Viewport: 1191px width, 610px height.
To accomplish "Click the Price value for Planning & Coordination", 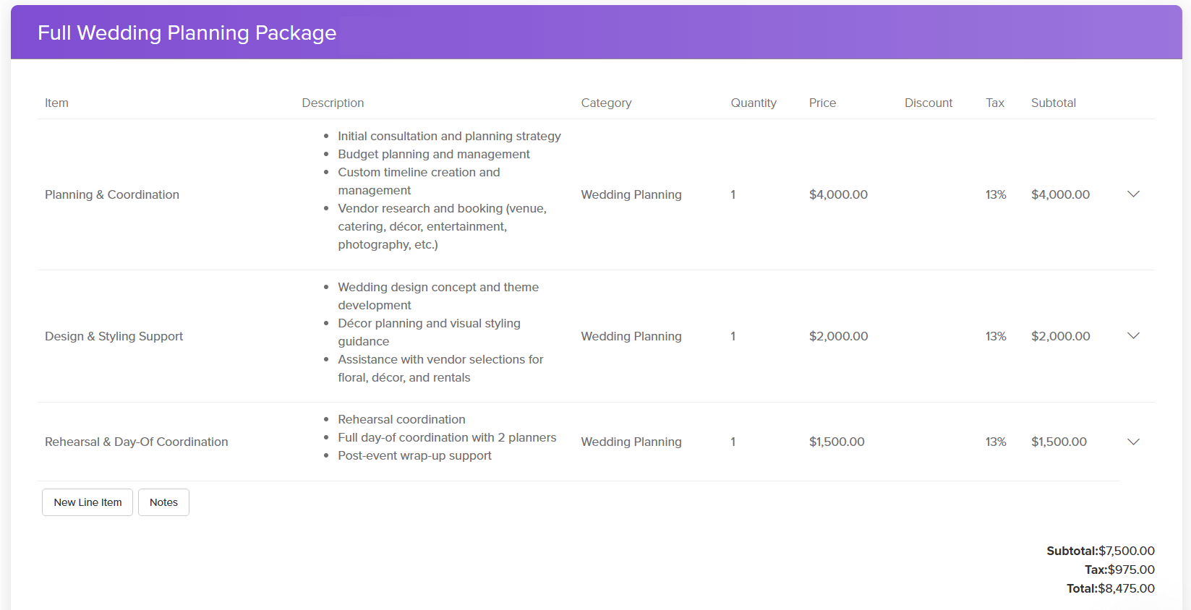I will click(x=838, y=194).
